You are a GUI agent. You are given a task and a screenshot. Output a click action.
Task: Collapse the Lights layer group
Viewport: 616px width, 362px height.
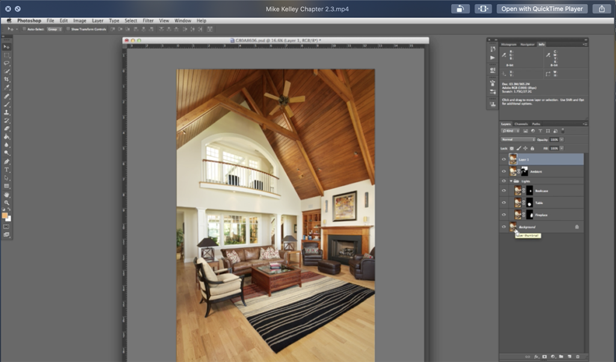pyautogui.click(x=511, y=180)
